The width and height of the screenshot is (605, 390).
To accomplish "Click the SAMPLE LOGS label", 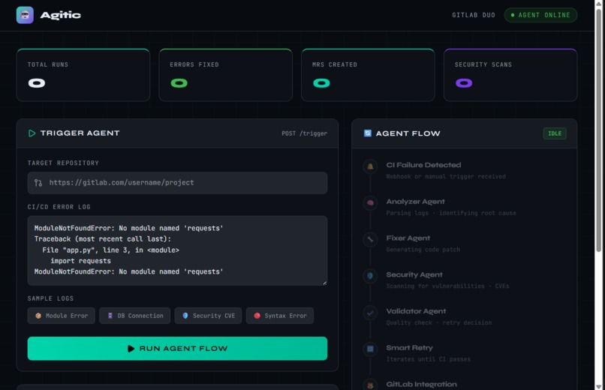I will tap(50, 298).
